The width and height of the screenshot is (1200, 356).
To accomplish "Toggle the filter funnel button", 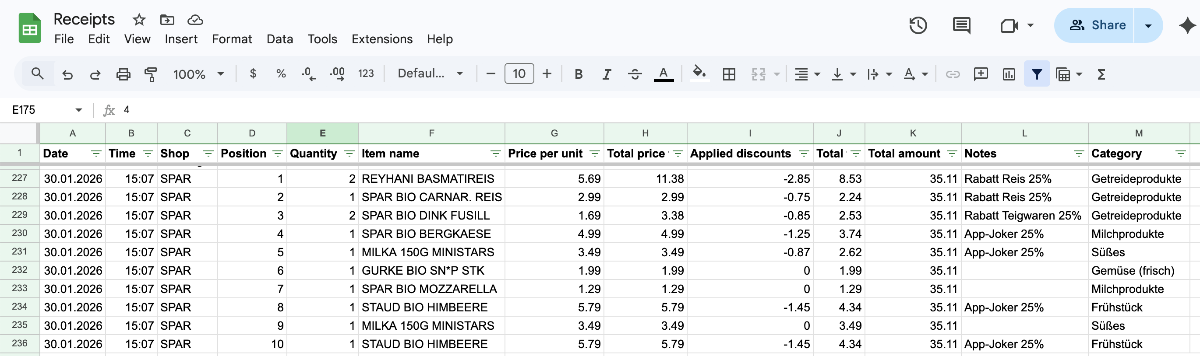I will pyautogui.click(x=1037, y=74).
